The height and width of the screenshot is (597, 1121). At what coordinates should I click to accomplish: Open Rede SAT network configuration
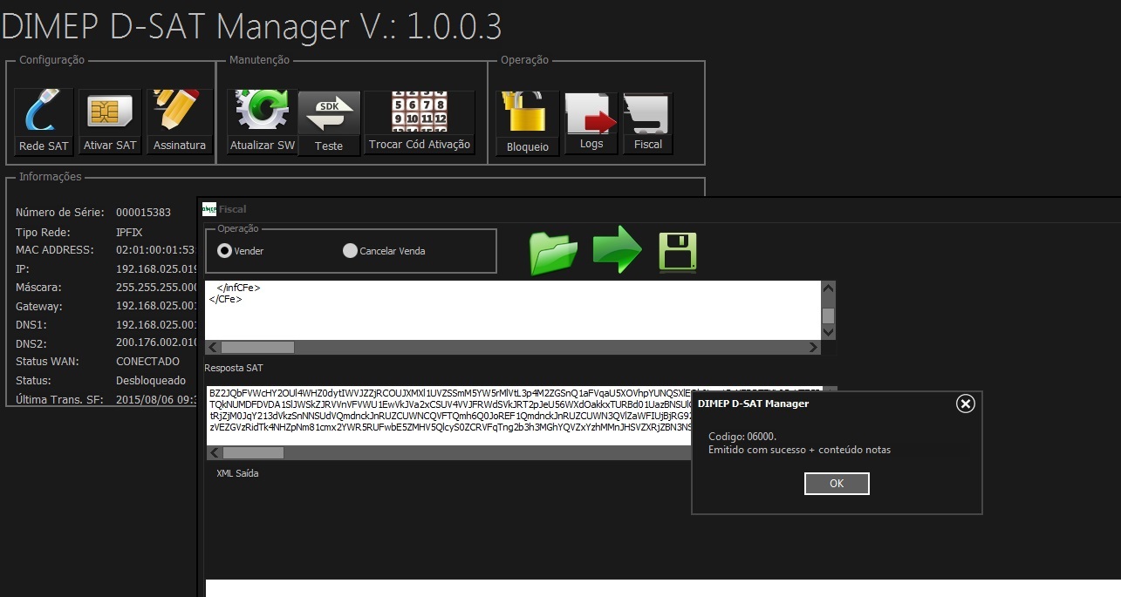pyautogui.click(x=44, y=122)
